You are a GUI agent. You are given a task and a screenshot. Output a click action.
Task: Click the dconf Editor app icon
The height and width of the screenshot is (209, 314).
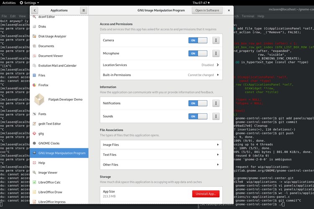(34, 17)
